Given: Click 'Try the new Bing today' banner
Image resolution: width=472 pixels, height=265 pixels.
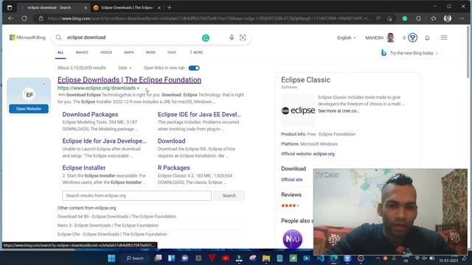Looking at the screenshot, I should [x=410, y=53].
